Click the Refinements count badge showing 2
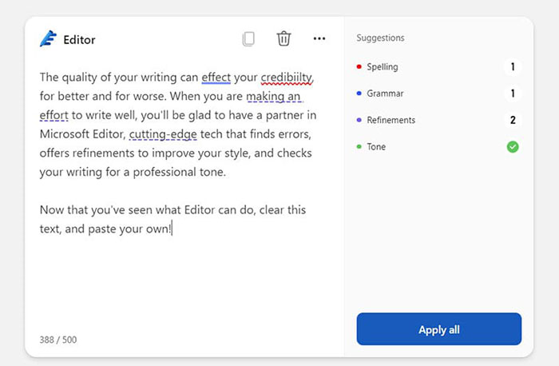The height and width of the screenshot is (366, 559). coord(513,121)
